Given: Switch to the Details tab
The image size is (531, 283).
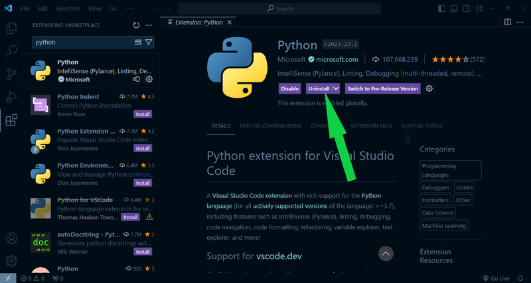Looking at the screenshot, I should [x=221, y=126].
